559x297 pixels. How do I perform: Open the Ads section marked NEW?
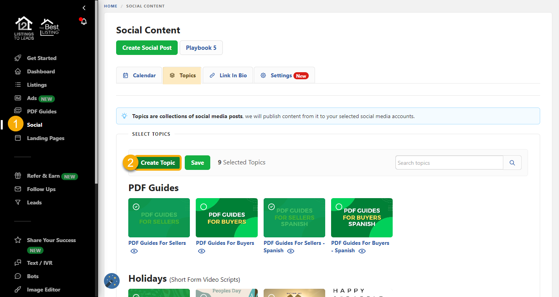coord(33,98)
